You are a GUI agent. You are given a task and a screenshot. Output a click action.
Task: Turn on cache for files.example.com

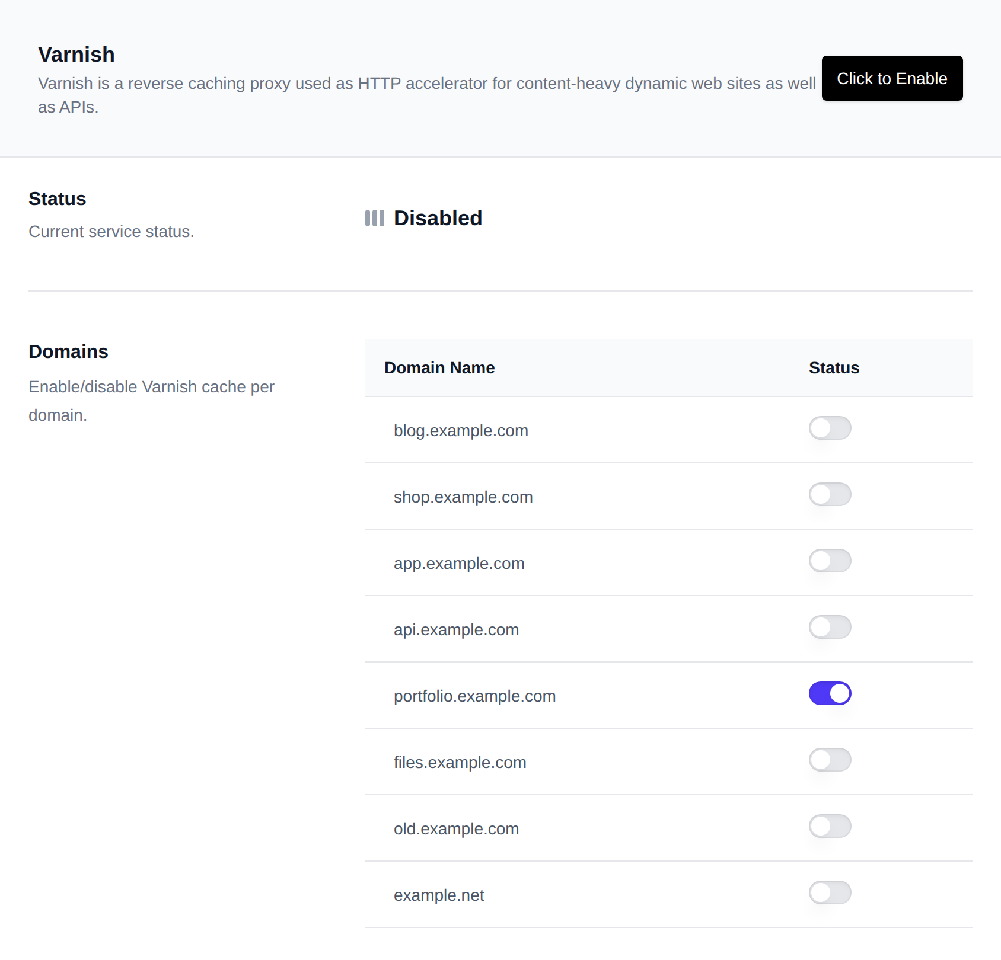coord(830,760)
